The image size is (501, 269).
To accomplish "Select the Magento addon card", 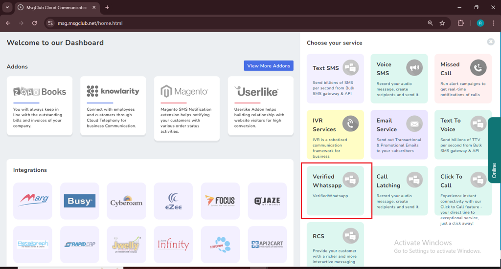I will pyautogui.click(x=186, y=108).
